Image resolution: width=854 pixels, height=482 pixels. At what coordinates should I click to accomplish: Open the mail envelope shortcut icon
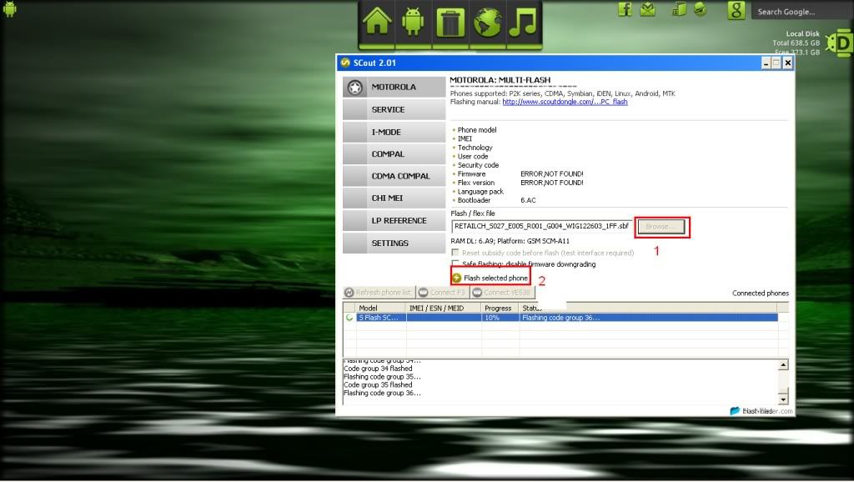pyautogui.click(x=648, y=9)
